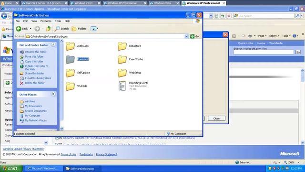
Task: Open Page menu in Internet Explorer
Action: pyautogui.click(x=262, y=36)
